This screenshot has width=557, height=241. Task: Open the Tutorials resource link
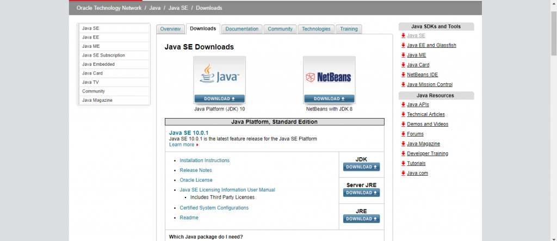click(x=416, y=164)
